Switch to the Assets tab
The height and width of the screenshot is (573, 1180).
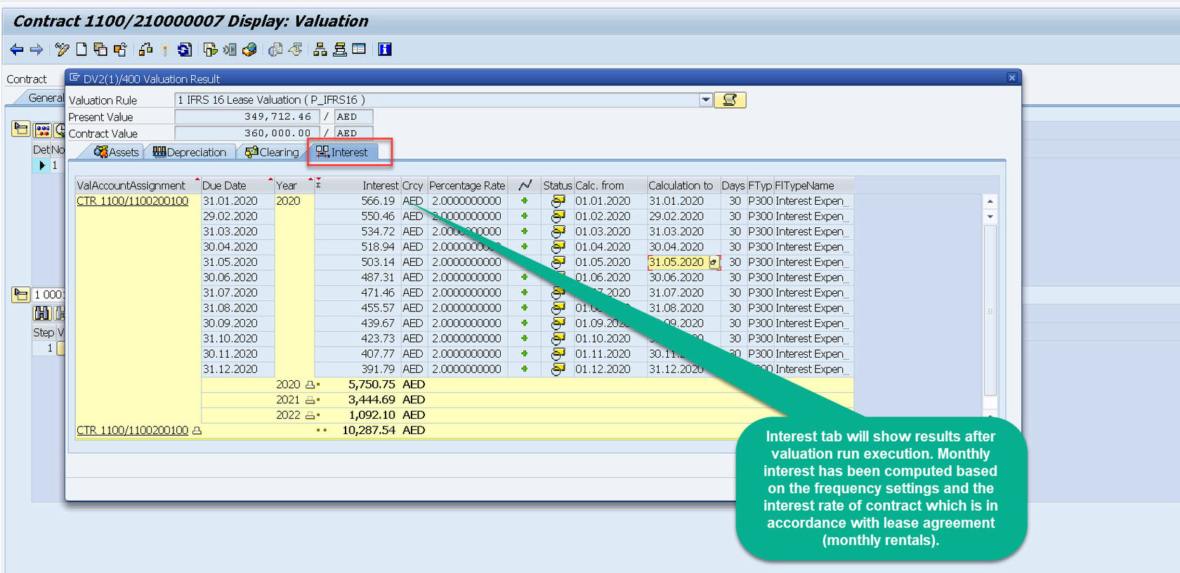pyautogui.click(x=117, y=152)
